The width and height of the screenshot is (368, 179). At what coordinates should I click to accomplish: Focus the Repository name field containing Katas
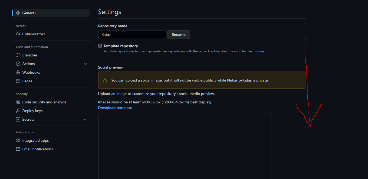(132, 35)
